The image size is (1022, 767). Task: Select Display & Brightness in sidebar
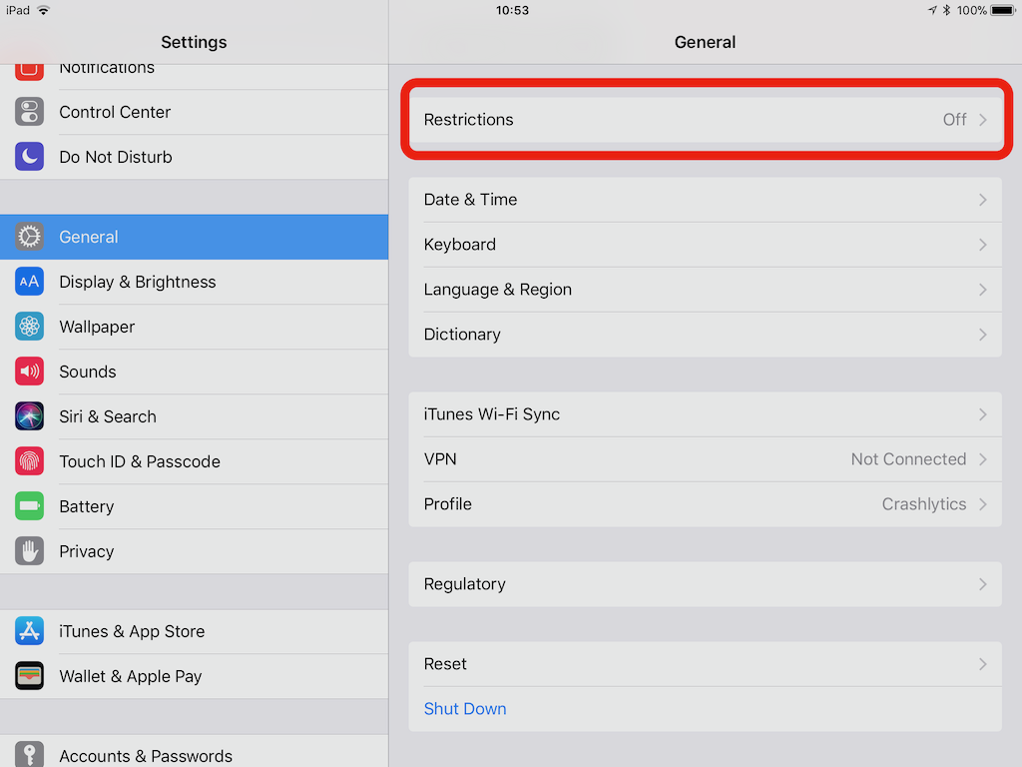coord(195,282)
